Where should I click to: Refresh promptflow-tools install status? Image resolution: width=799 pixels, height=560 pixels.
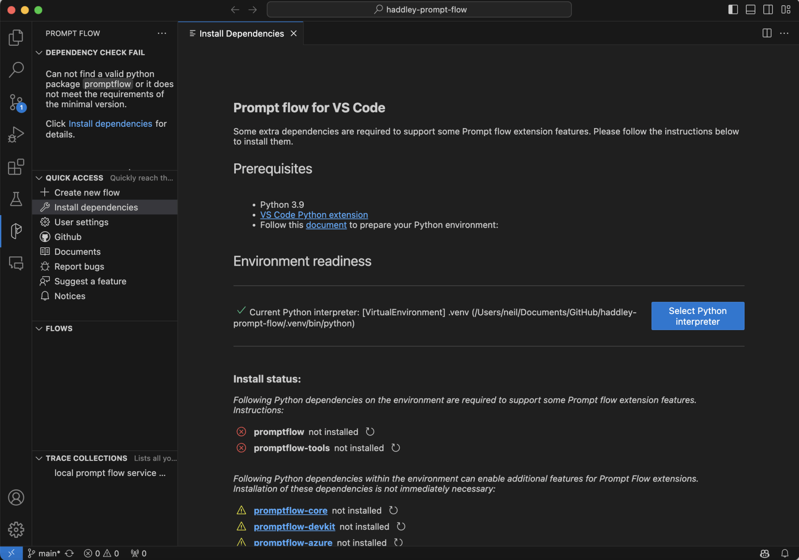[x=396, y=448]
